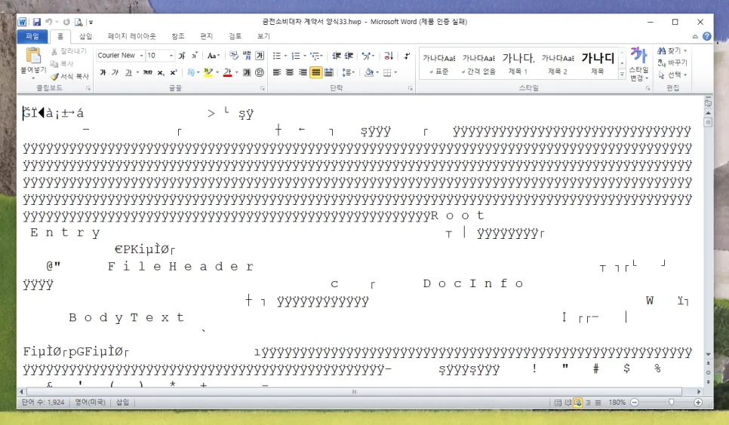Align text left
The width and height of the screenshot is (729, 425).
277,72
